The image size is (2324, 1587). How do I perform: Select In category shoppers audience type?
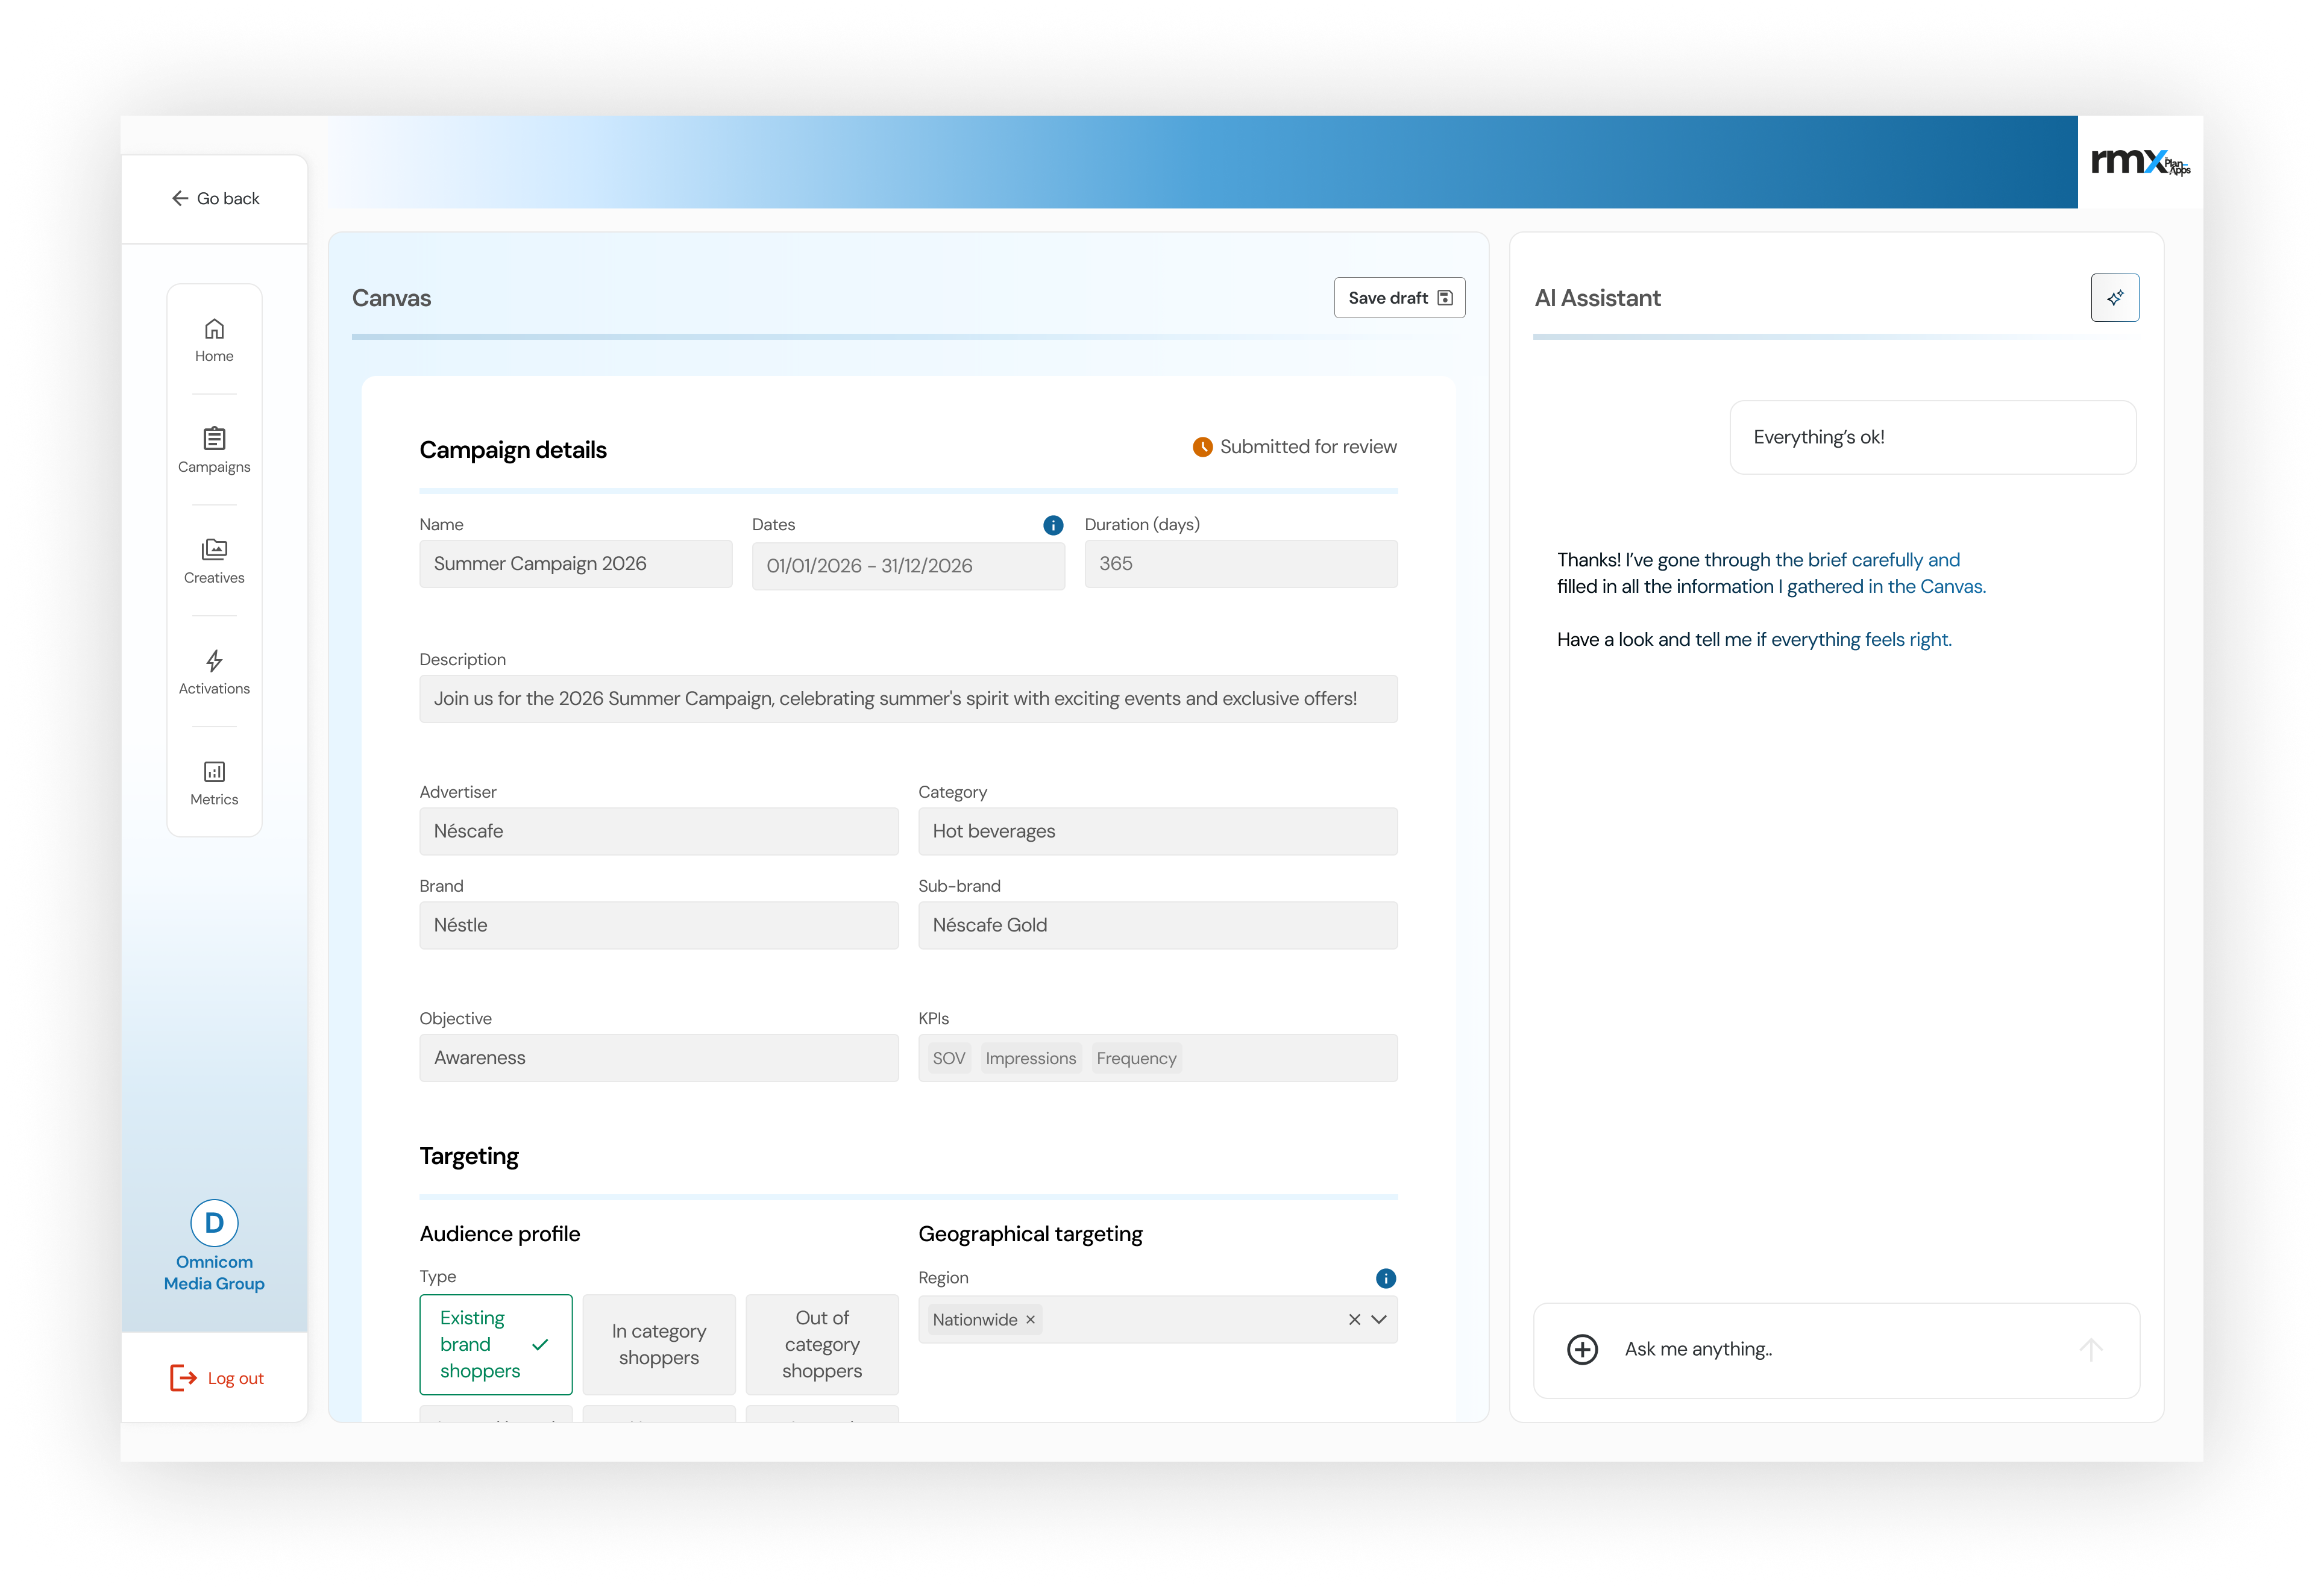tap(658, 1345)
